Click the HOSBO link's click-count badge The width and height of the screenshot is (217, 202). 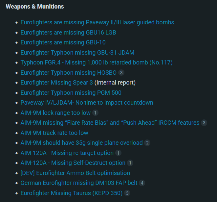[121, 73]
